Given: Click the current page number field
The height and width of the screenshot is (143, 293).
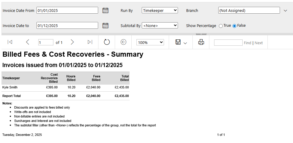Looking at the screenshot, I should point(46,42).
